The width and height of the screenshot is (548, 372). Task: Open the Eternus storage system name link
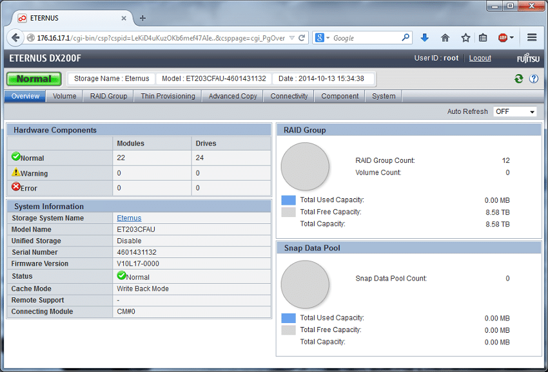point(129,218)
